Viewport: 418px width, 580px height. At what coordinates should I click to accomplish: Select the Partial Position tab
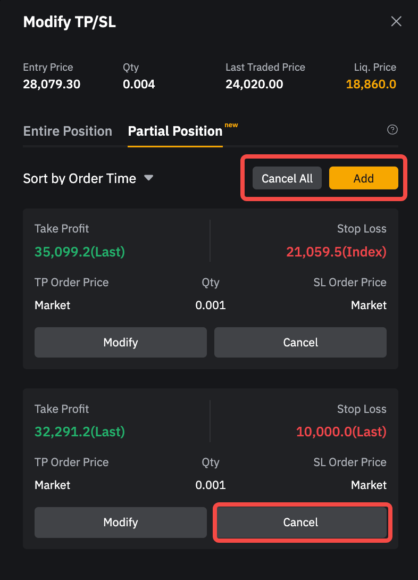tap(175, 131)
